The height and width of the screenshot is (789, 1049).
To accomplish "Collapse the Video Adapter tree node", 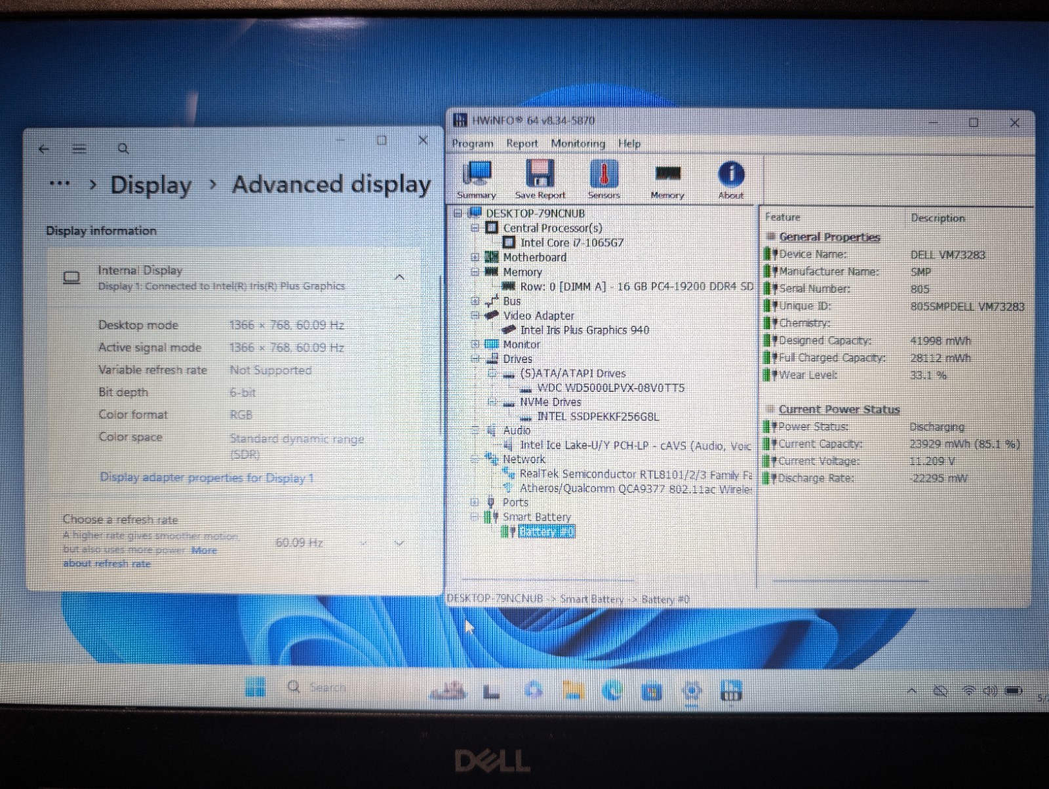I will tap(475, 315).
